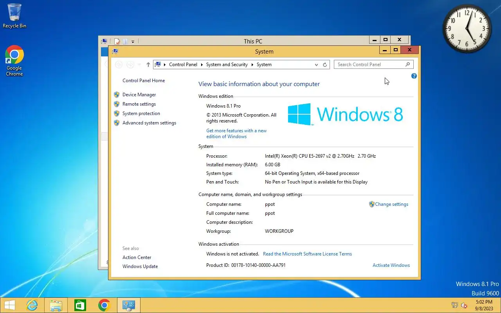Click Change settings link
This screenshot has width=501, height=313.
391,204
